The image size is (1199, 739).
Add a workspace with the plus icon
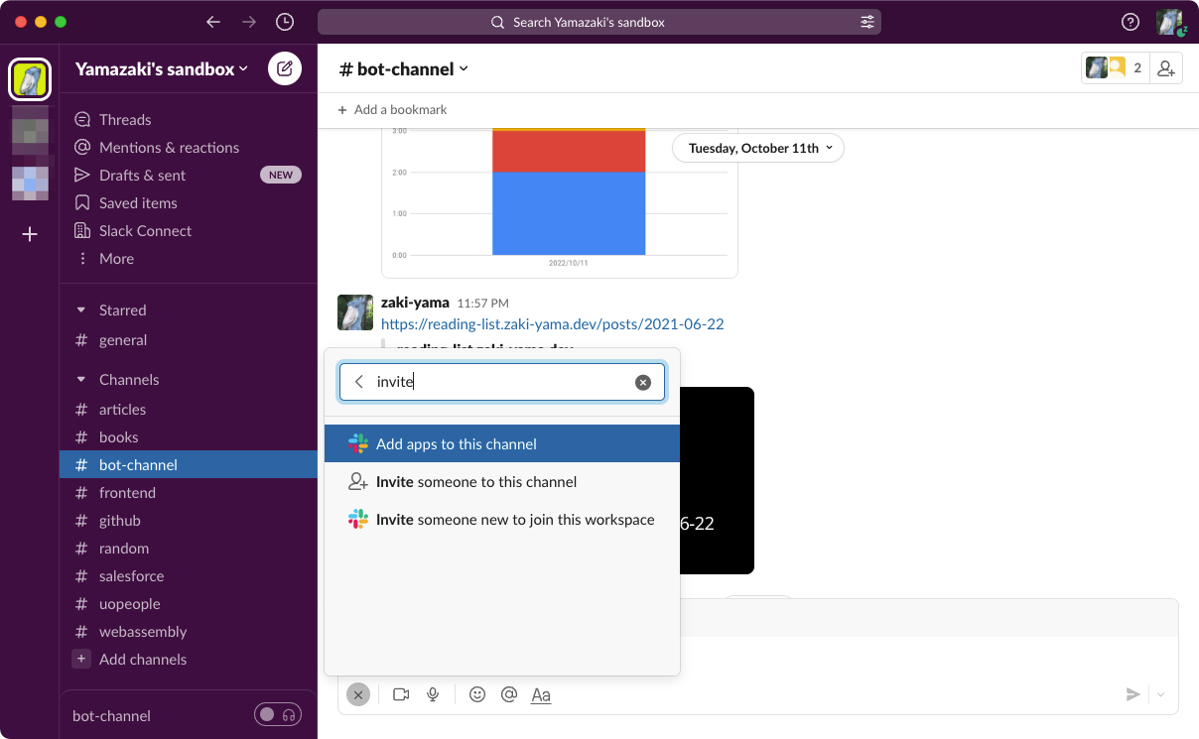30,234
